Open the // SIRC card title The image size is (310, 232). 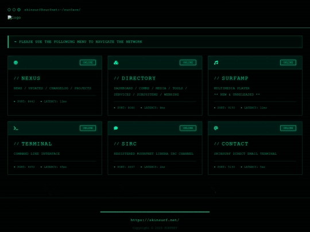coord(125,144)
